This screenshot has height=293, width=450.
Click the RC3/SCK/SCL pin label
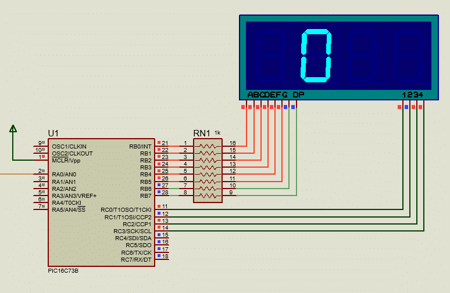point(133,231)
